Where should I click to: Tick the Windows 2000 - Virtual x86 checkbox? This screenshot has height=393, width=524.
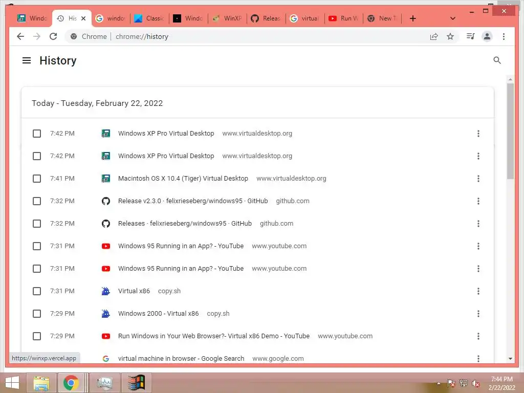37,314
